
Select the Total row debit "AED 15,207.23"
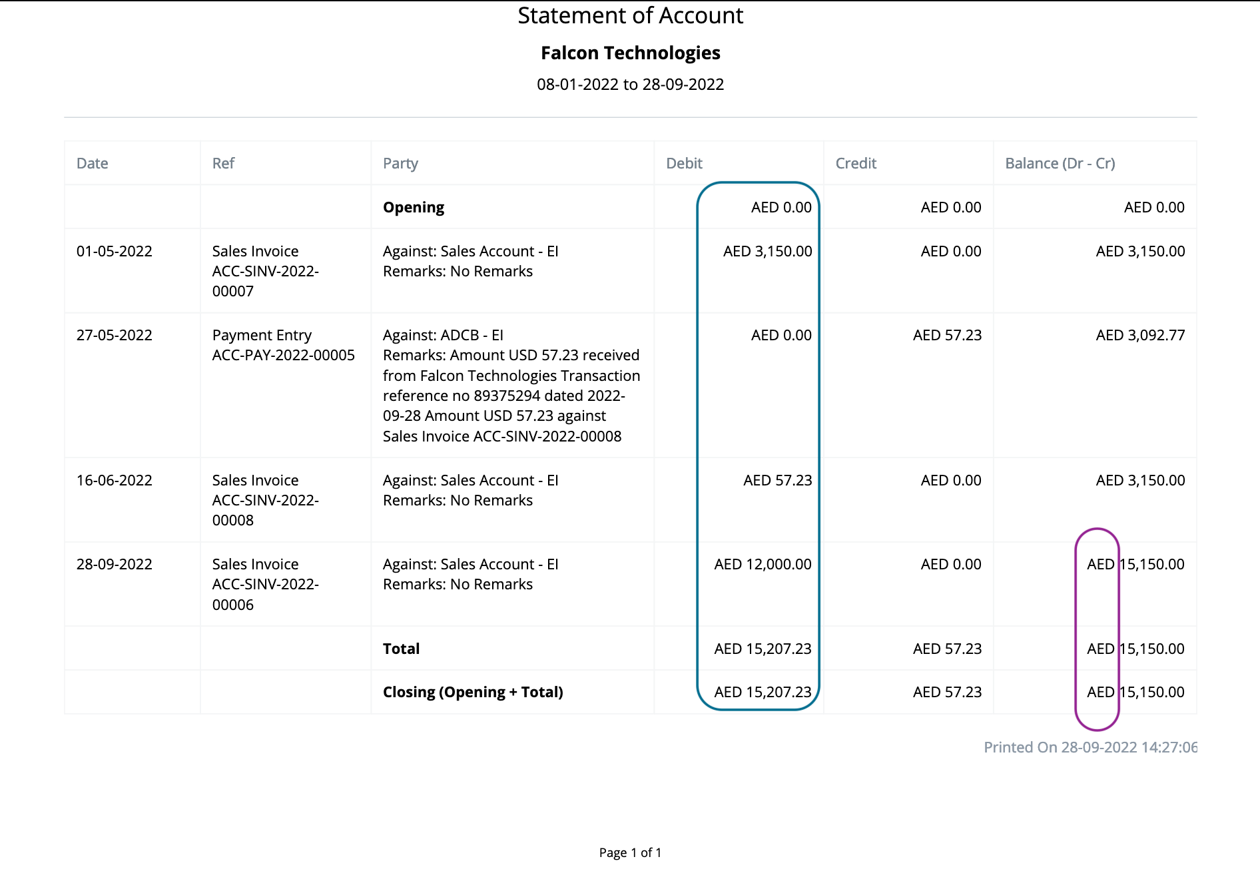(763, 649)
